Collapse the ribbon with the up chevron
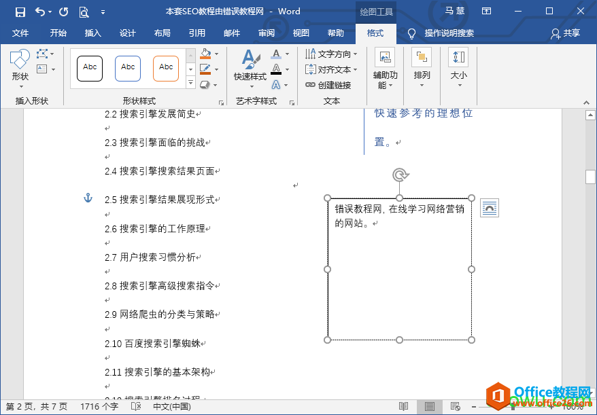Image resolution: width=597 pixels, height=415 pixels. (586, 103)
